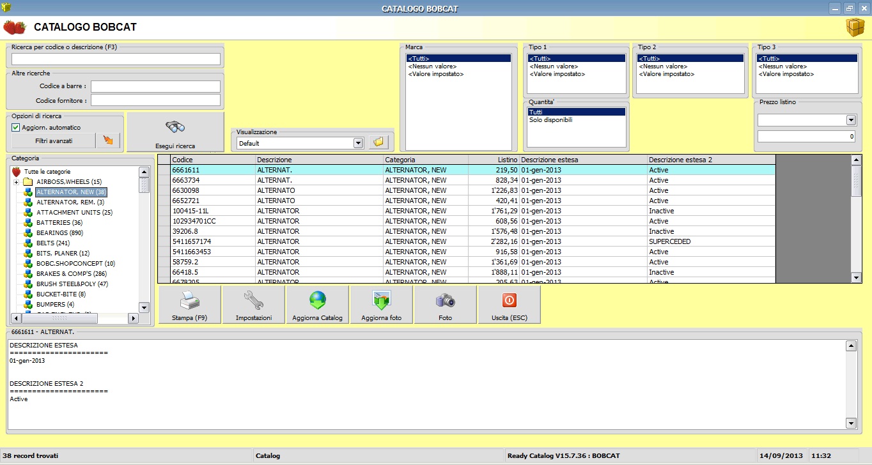Select row with code 6663734

467,180
